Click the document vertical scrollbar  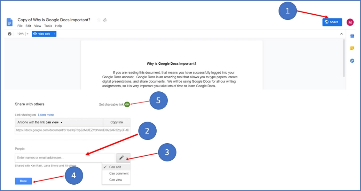[344, 58]
